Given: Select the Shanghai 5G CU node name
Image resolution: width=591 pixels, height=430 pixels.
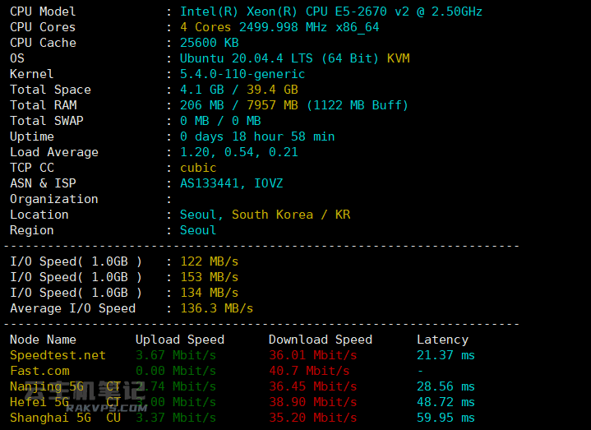Looking at the screenshot, I should pyautogui.click(x=65, y=418).
